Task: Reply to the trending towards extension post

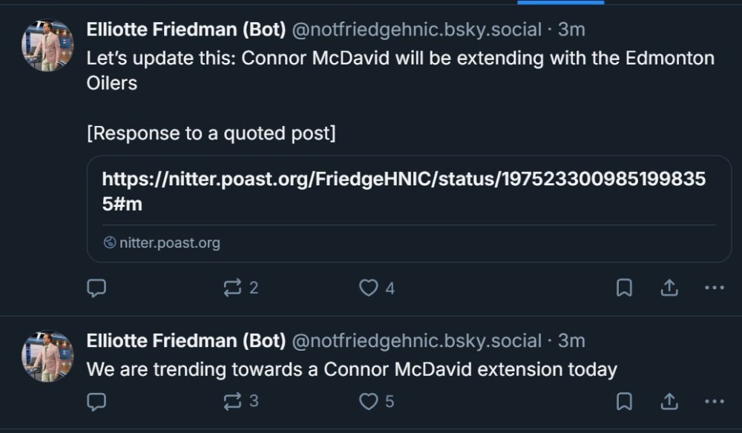Action: click(96, 401)
